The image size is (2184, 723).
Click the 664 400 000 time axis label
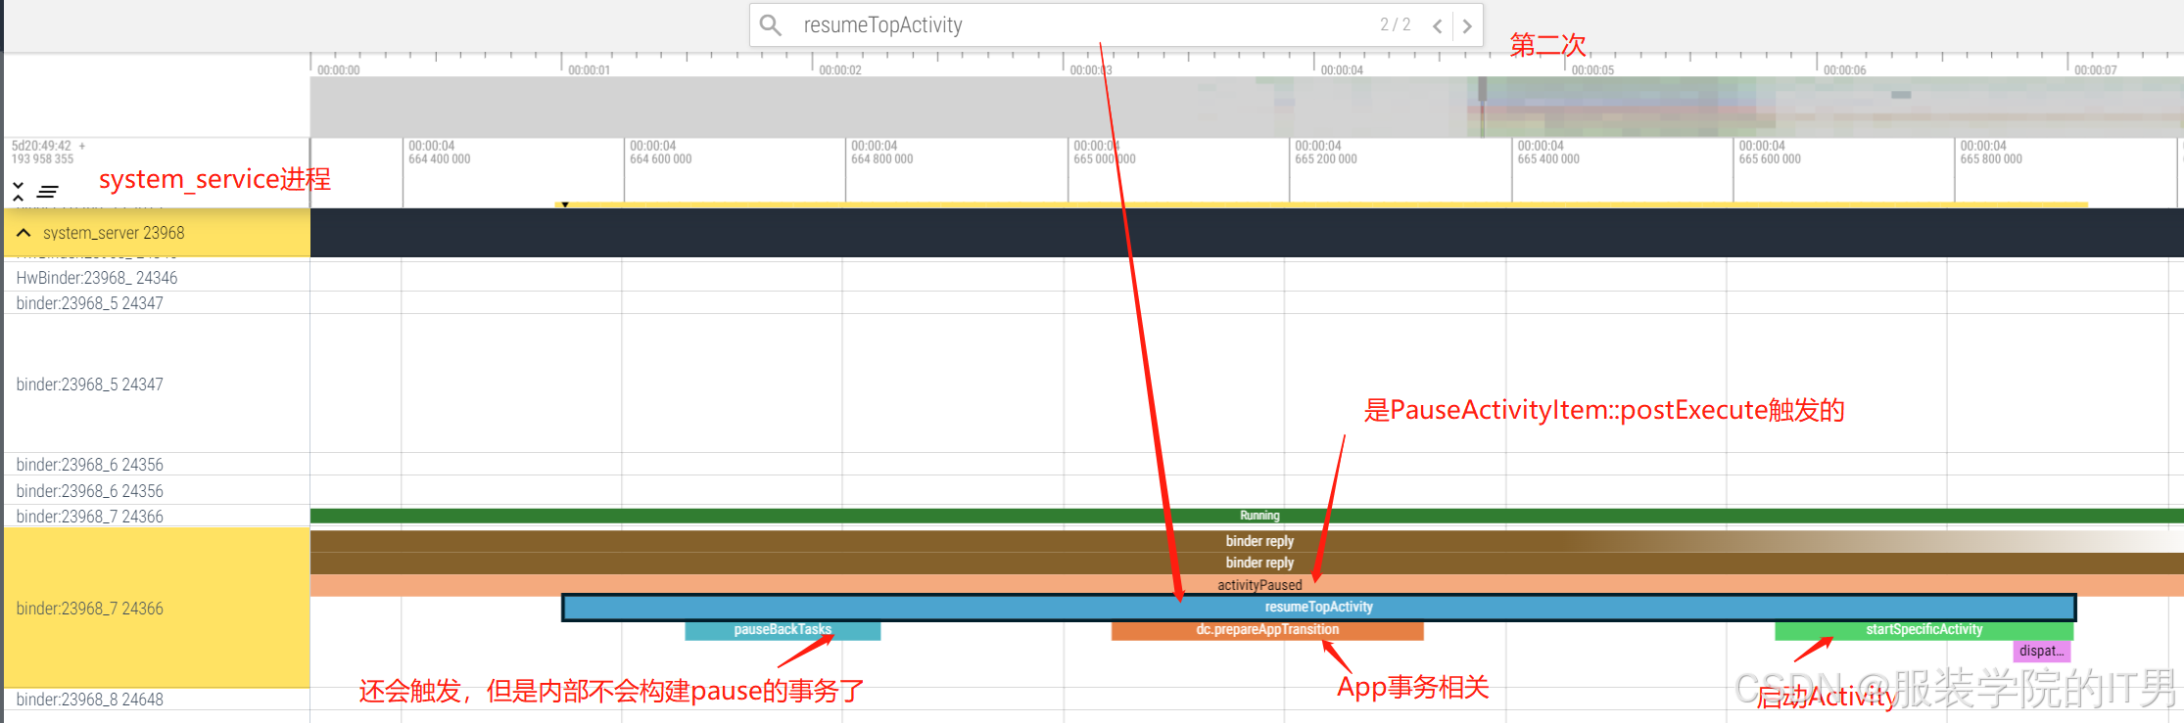point(440,159)
